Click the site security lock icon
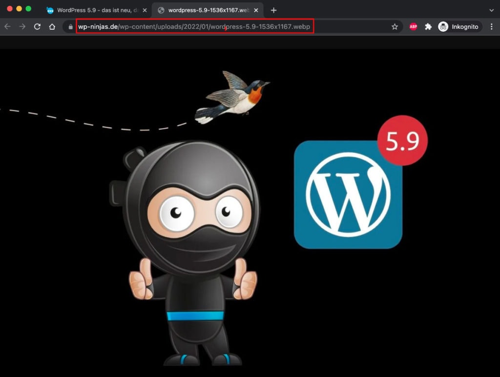 point(71,27)
